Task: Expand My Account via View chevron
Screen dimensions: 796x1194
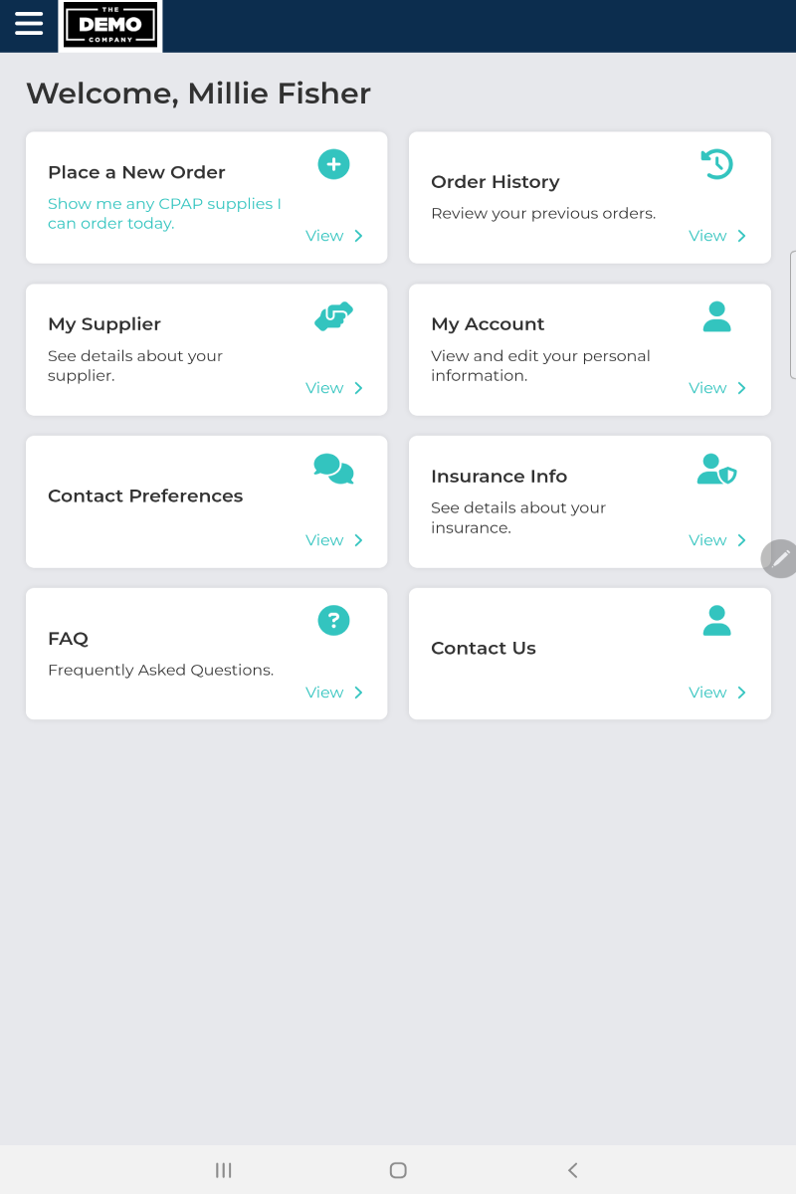Action: pyautogui.click(x=741, y=388)
